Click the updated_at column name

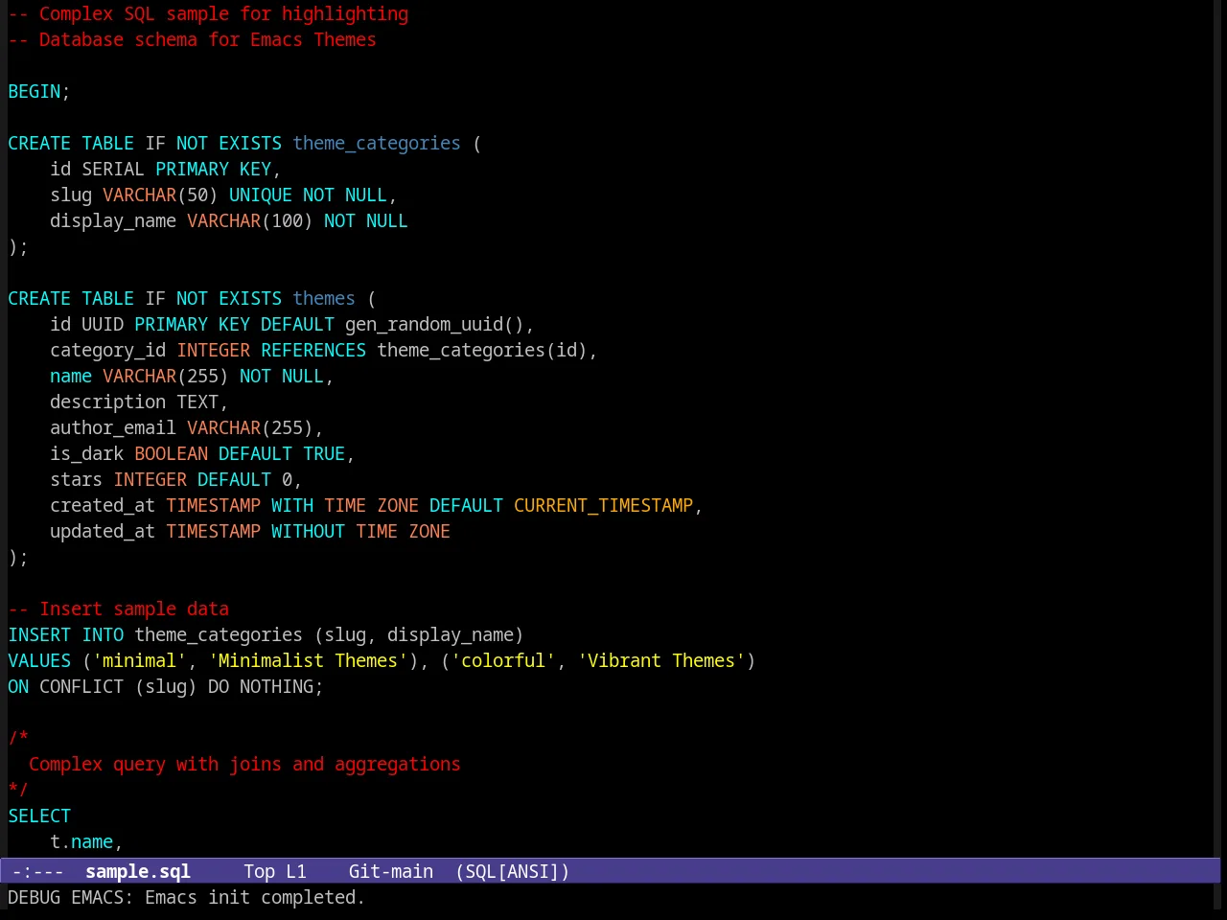click(103, 531)
